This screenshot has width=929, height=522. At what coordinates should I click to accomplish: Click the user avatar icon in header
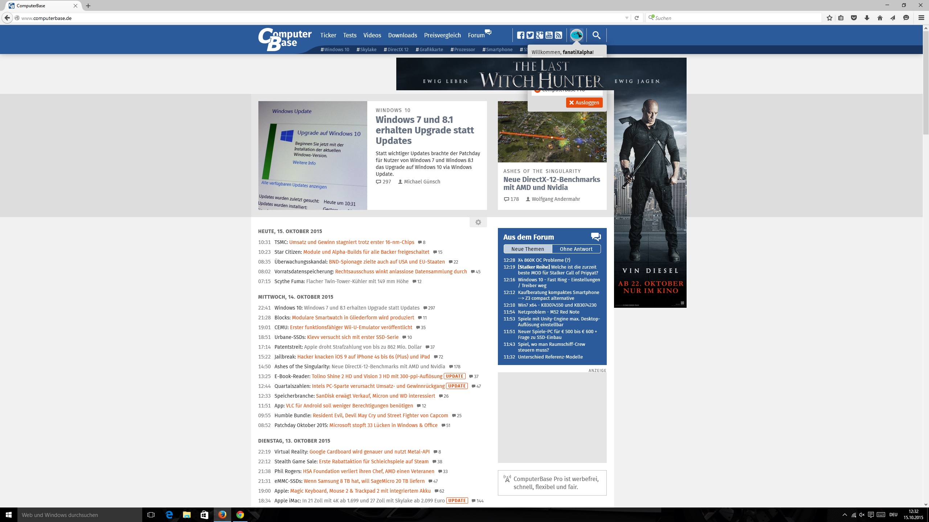576,35
